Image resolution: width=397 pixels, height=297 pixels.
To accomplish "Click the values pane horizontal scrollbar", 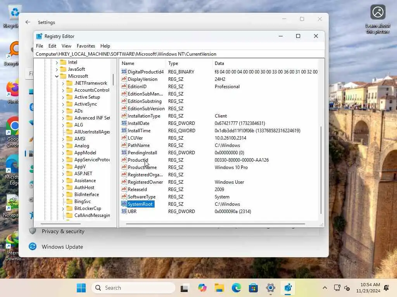I will (x=215, y=224).
